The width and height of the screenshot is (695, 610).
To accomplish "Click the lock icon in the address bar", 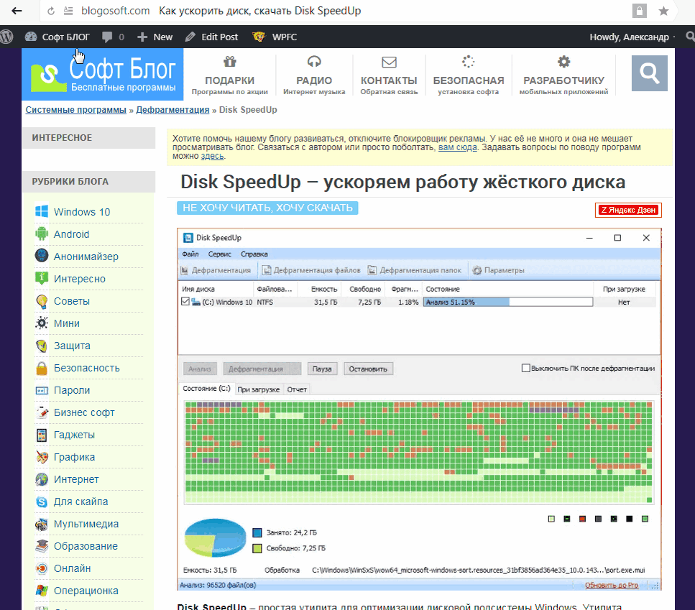I will [x=639, y=11].
